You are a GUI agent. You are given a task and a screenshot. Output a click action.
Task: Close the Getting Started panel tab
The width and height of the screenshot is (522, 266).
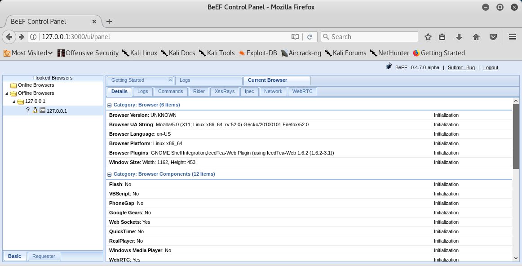(x=170, y=80)
